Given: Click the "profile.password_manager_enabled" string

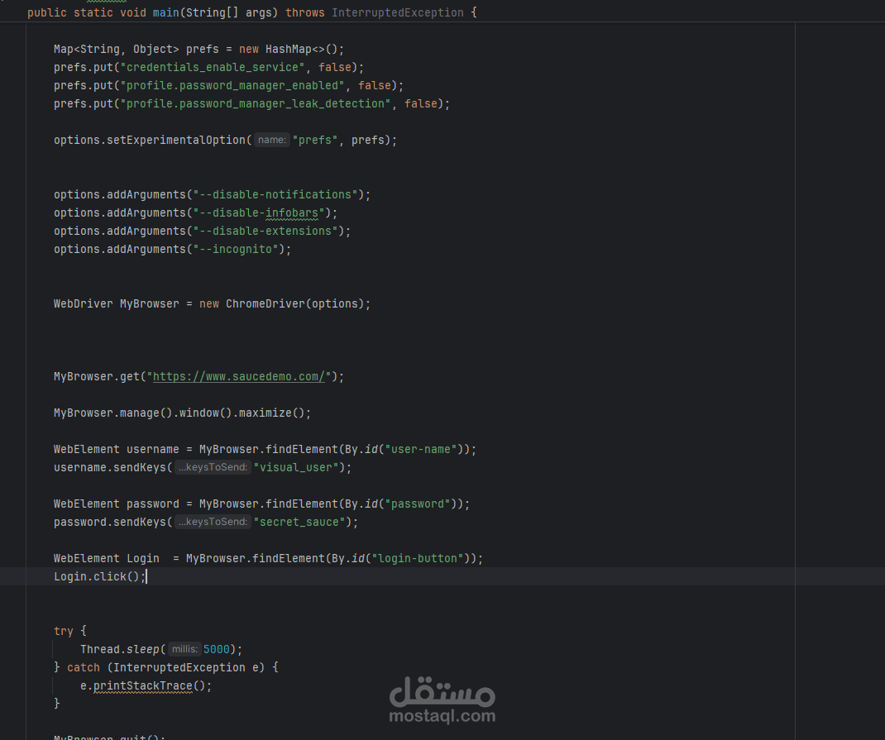Looking at the screenshot, I should pyautogui.click(x=232, y=85).
